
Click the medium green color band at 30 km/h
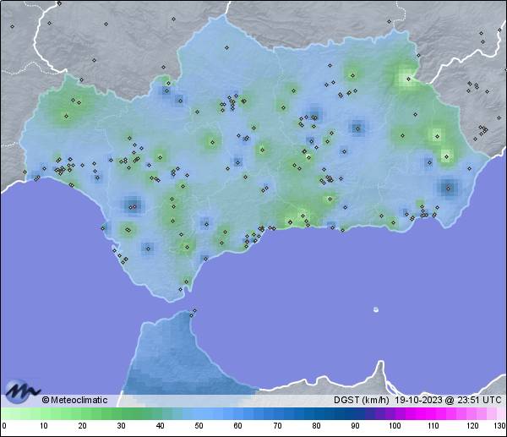click(x=121, y=413)
